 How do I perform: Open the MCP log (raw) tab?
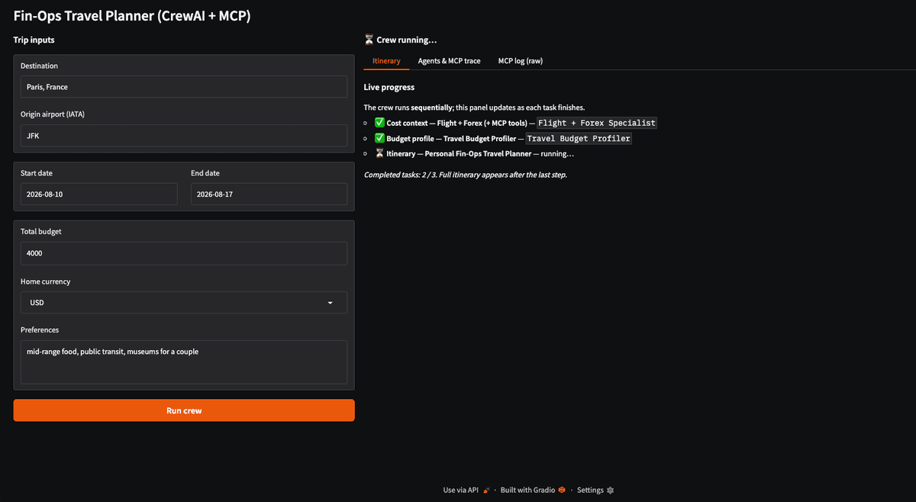tap(521, 60)
